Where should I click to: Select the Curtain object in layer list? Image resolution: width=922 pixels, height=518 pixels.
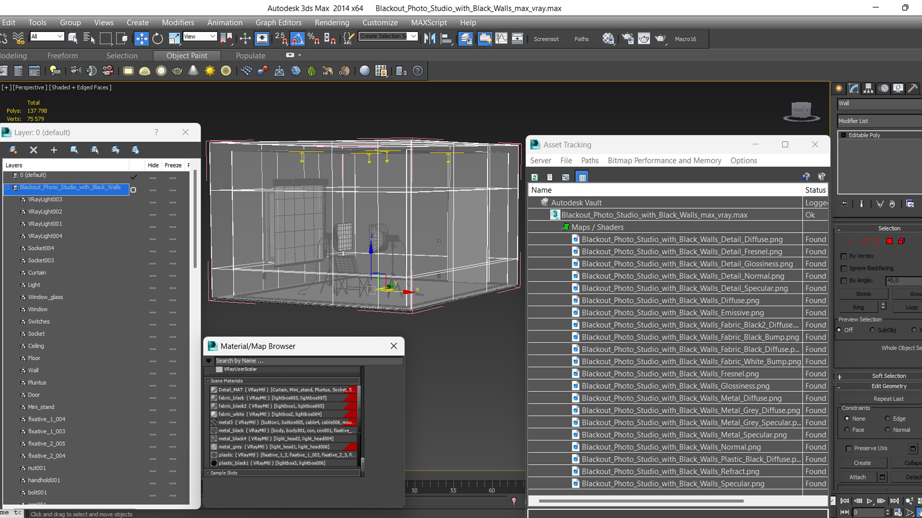[x=37, y=273]
